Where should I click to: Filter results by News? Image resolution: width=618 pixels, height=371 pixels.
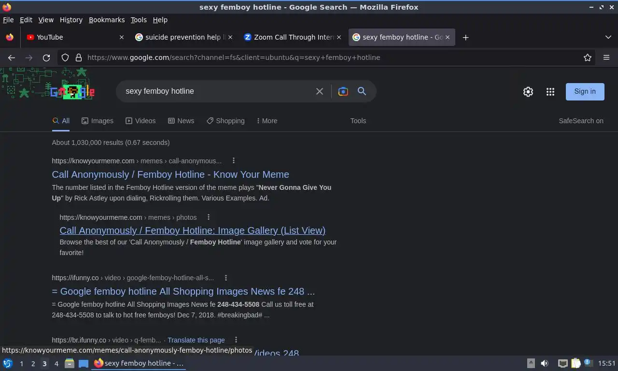(181, 121)
